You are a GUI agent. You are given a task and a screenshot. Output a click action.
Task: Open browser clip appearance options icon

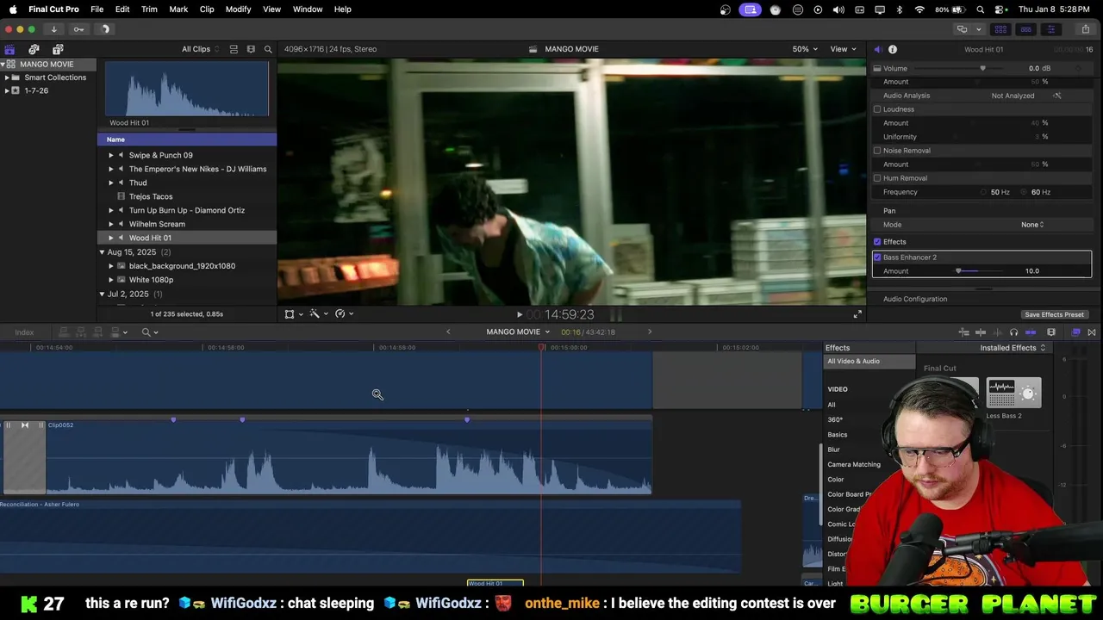tap(251, 49)
